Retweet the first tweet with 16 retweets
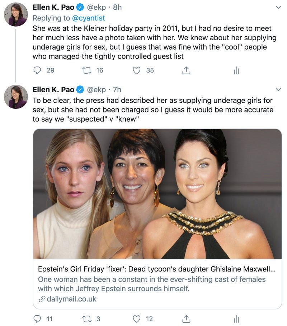 click(87, 70)
